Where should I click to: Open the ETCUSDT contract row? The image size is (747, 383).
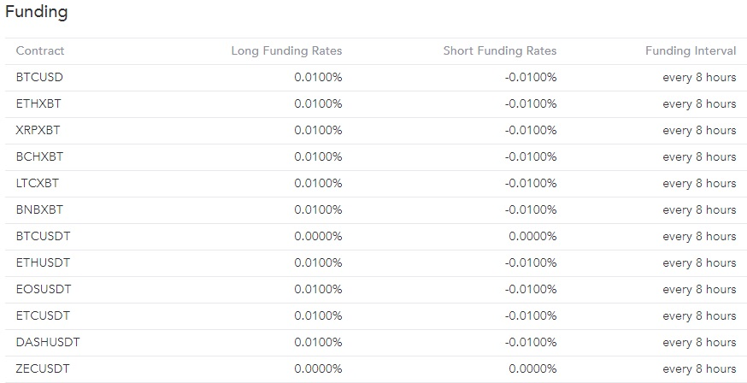[43, 315]
